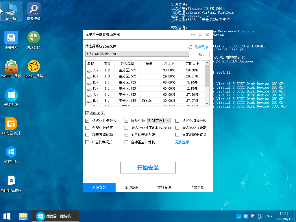The width and height of the screenshot is (296, 222).
Task: Select the E:\ drive icon row
Action: pos(145,82)
